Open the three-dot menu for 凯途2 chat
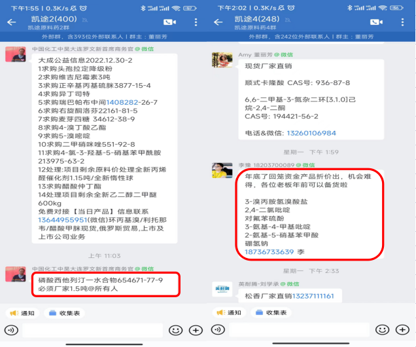Viewport: 416px width, 347px height. click(196, 22)
